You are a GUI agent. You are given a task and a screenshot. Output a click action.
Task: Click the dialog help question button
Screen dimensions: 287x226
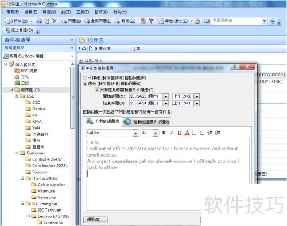point(235,67)
